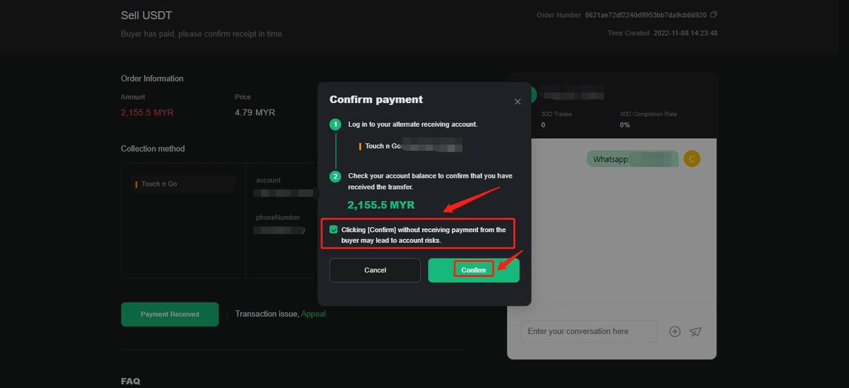Focus the chat conversation input field
849x388 pixels.
[589, 332]
